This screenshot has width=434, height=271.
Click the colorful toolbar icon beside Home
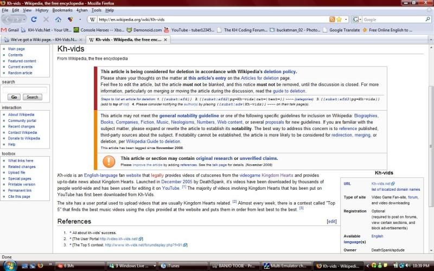[x=70, y=20]
